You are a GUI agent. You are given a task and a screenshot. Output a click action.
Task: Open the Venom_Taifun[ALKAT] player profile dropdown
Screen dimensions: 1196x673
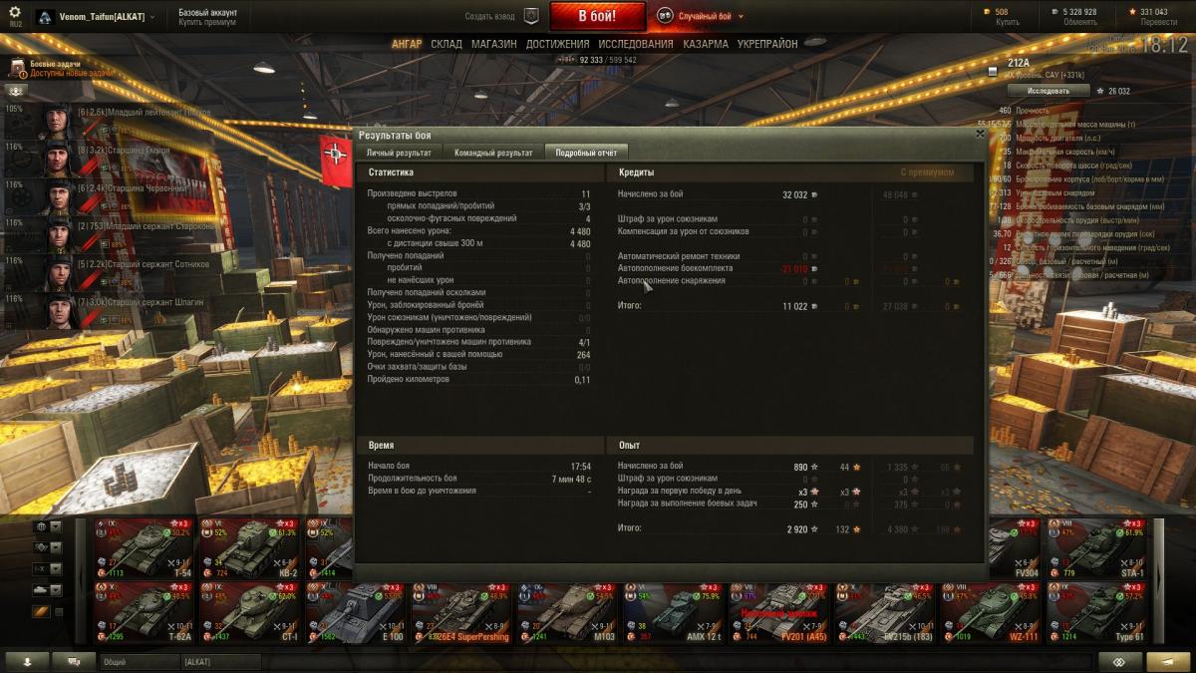tap(98, 17)
